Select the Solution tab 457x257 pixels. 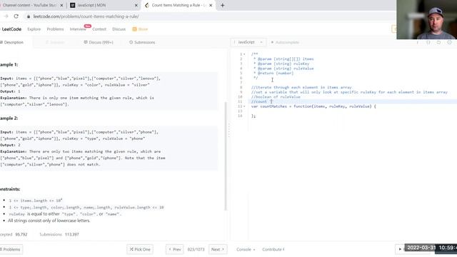point(55,42)
